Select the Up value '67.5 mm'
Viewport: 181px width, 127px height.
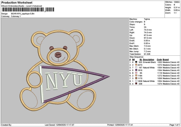point(148,35)
